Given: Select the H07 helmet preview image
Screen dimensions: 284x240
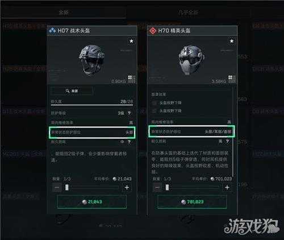Looking at the screenshot, I should (92, 60).
